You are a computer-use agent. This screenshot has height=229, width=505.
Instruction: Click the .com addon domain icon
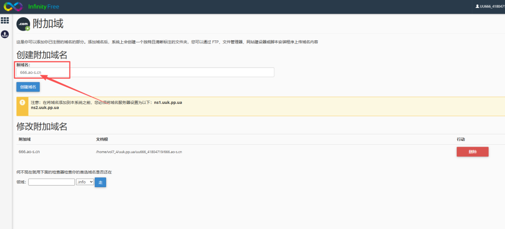point(23,24)
